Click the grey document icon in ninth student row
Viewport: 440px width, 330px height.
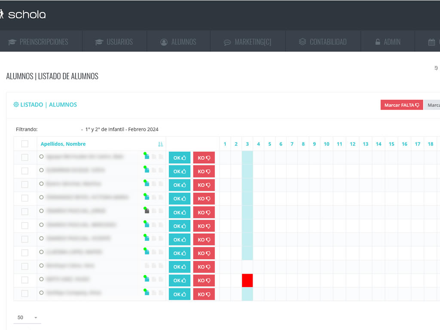pyautogui.click(x=147, y=266)
